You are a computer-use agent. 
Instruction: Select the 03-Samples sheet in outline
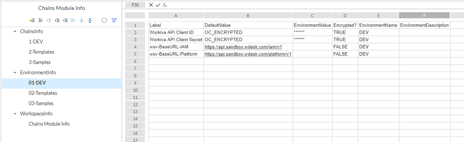[41, 103]
